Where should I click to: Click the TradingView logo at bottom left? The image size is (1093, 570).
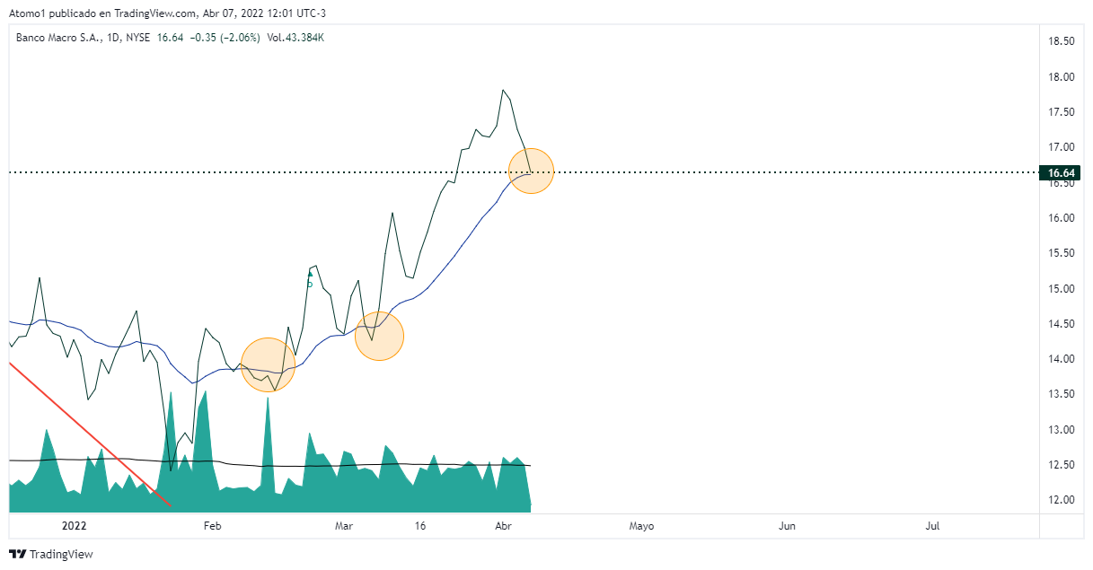(x=51, y=554)
